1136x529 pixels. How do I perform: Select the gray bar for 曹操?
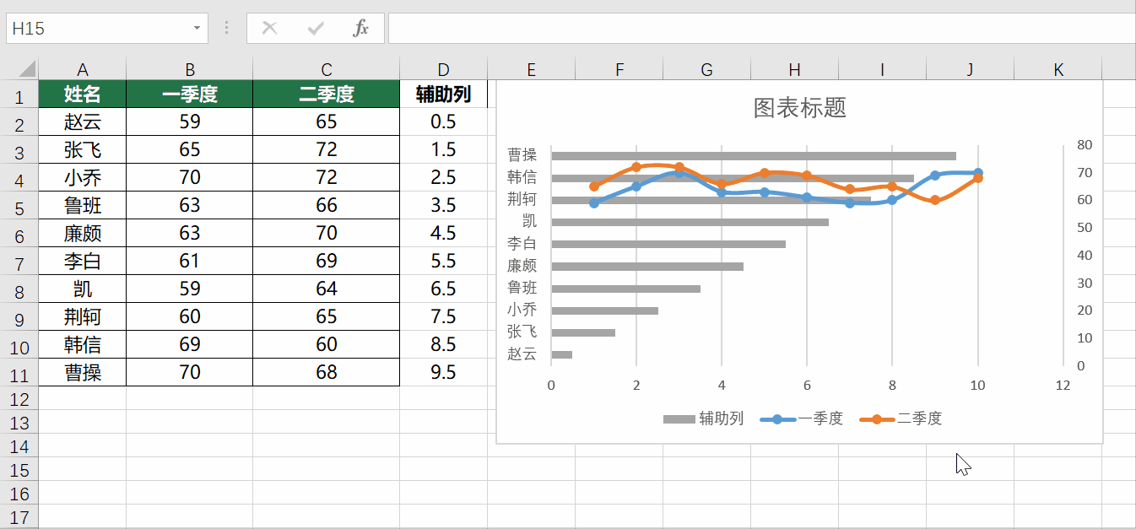(754, 155)
